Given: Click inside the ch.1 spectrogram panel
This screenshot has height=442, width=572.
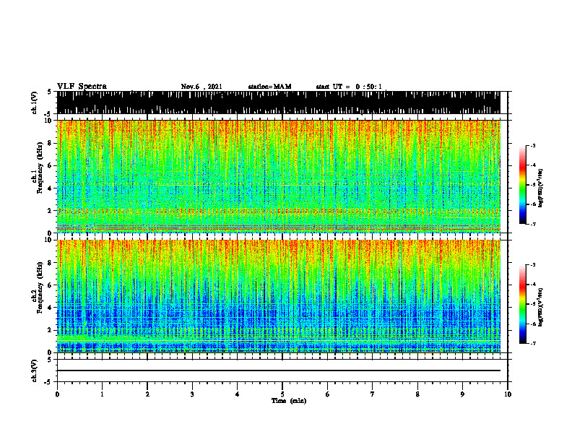Looking at the screenshot, I should pos(278,176).
